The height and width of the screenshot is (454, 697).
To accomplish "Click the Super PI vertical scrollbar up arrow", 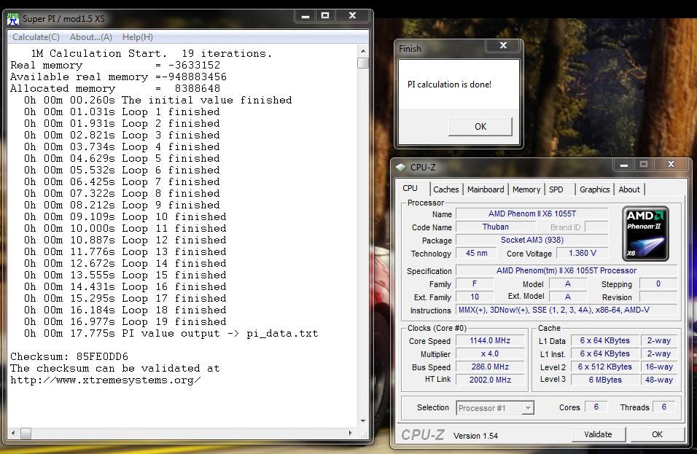I will pos(363,51).
